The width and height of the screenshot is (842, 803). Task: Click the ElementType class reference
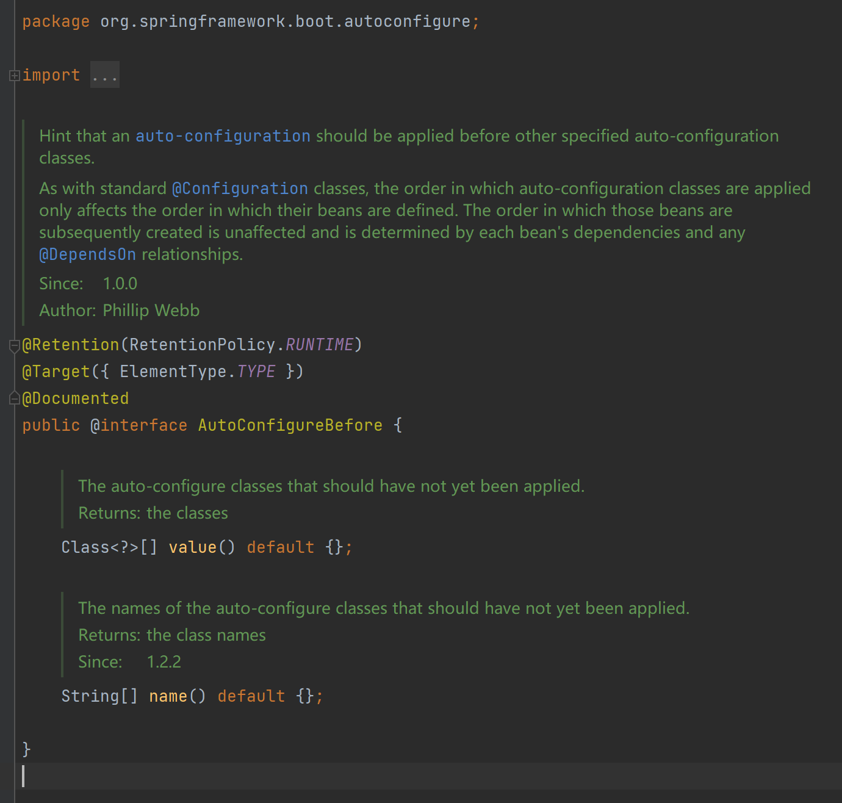pos(173,372)
